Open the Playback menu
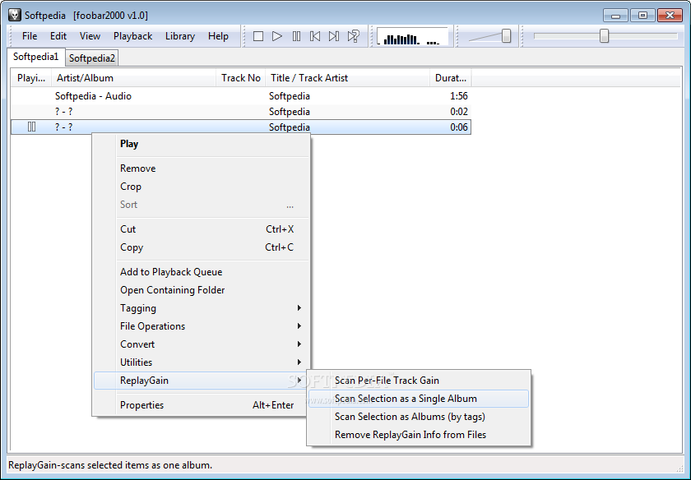Image resolution: width=691 pixels, height=480 pixels. 132,36
